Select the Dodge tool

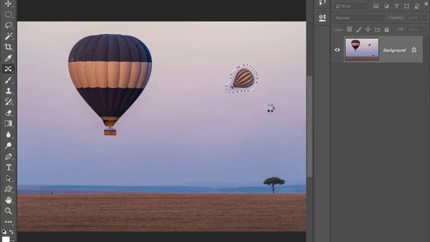pyautogui.click(x=8, y=145)
